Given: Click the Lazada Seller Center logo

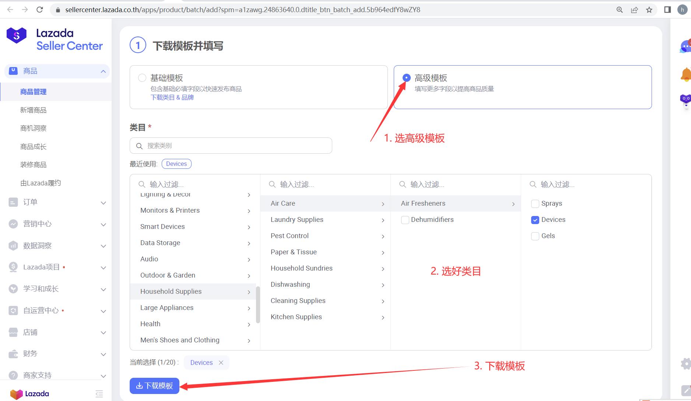Looking at the screenshot, I should point(55,39).
